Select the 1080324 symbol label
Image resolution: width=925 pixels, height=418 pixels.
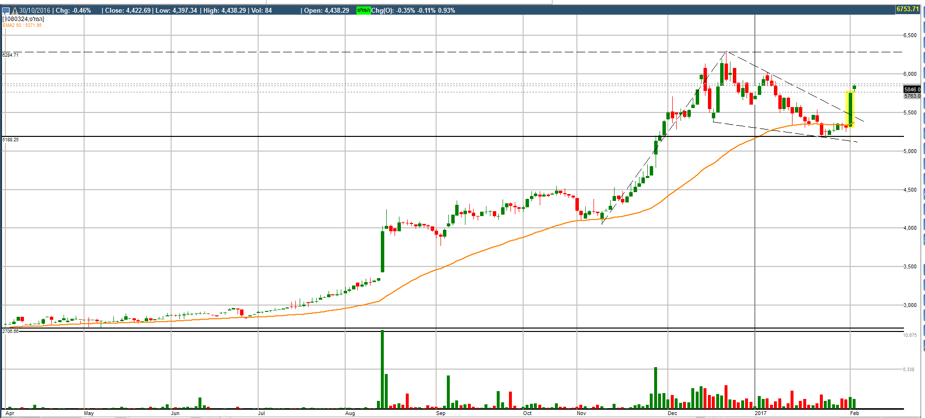24,19
